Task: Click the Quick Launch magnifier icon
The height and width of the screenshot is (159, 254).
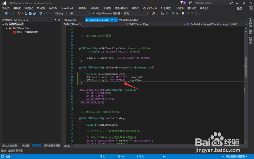Action: [x=231, y=3]
